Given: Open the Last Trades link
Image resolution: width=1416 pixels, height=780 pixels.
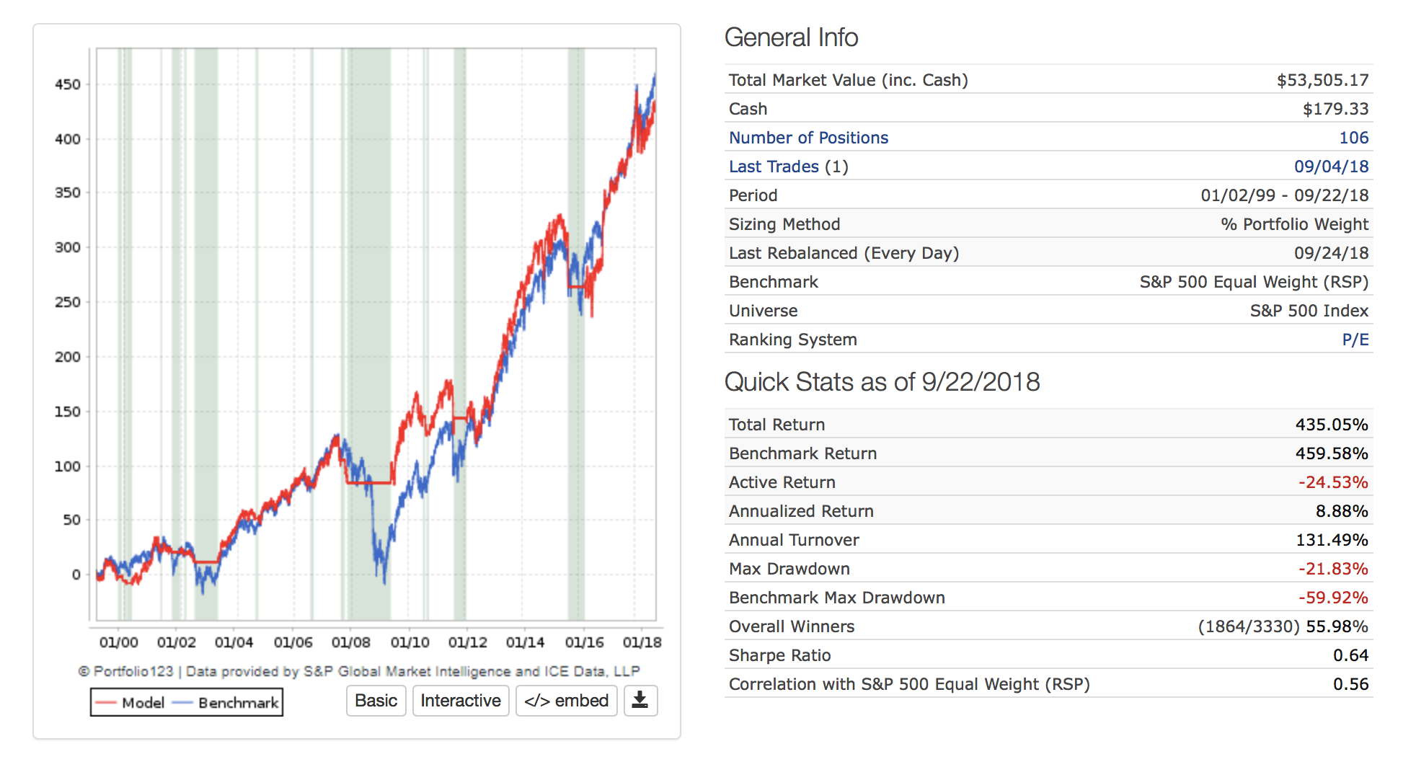Looking at the screenshot, I should point(774,167).
